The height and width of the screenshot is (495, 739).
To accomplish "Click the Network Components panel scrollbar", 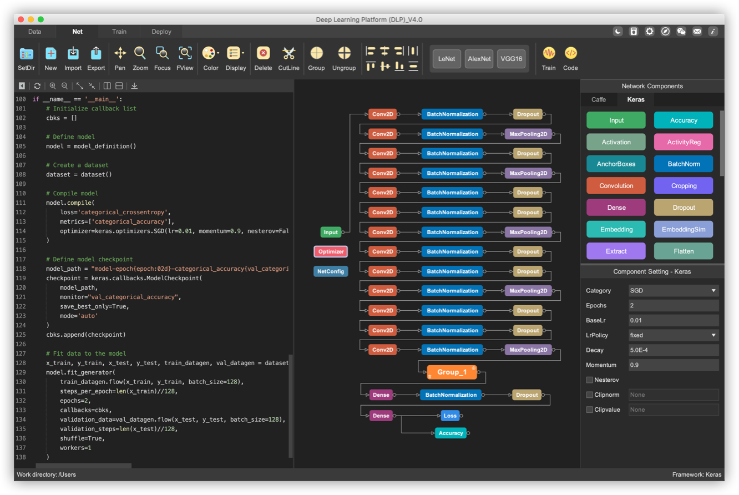I will [722, 144].
